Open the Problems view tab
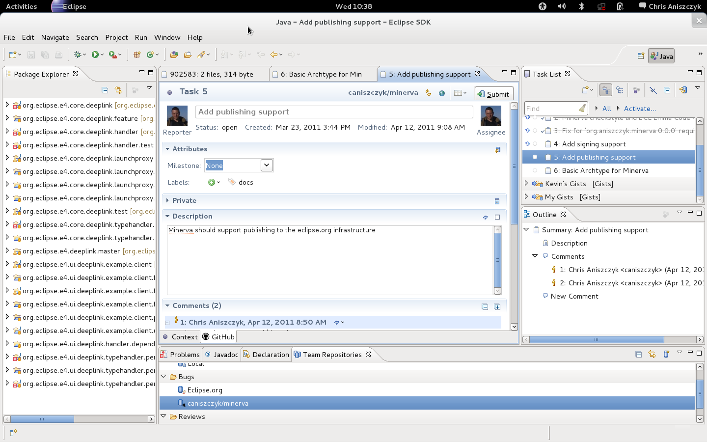Screen dimensions: 707x442 pyautogui.click(x=180, y=355)
